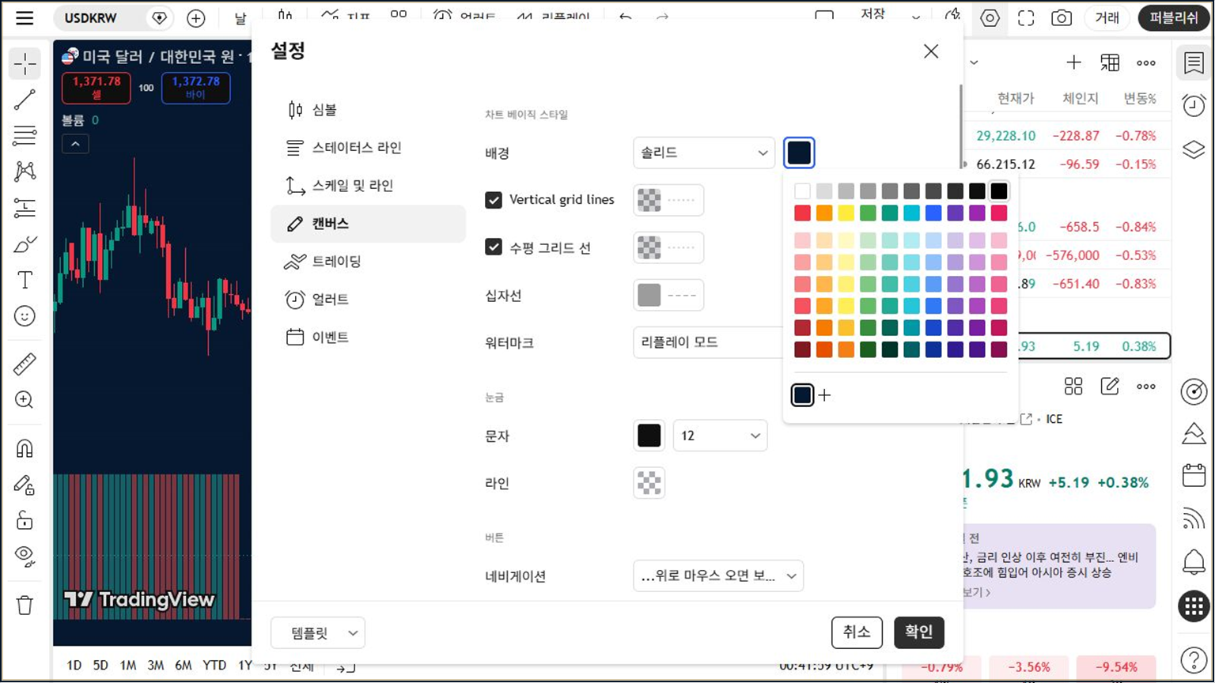
Task: Toggle stay in drawing mode pencil-lock
Action: (x=25, y=485)
